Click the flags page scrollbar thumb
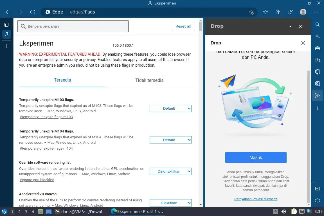This screenshot has height=216, width=324. pyautogui.click(x=201, y=26)
